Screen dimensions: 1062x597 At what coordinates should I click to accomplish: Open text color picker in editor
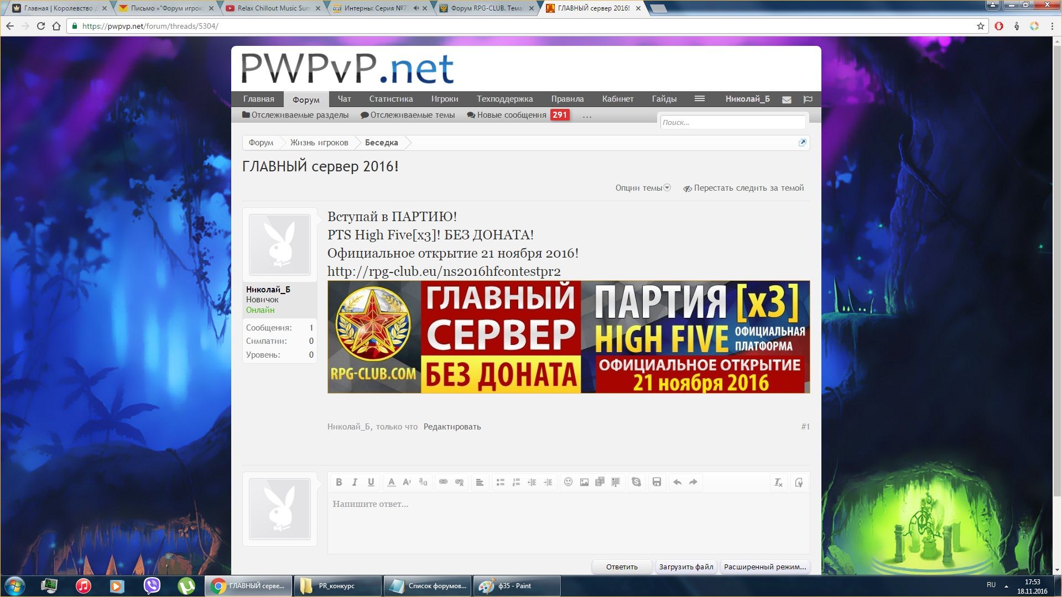[391, 482]
